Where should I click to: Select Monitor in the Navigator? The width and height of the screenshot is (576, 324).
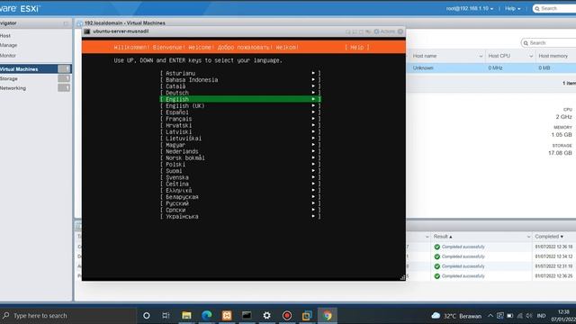click(x=8, y=56)
